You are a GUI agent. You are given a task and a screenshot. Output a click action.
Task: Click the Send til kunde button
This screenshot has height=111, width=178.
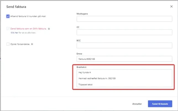click(x=160, y=104)
